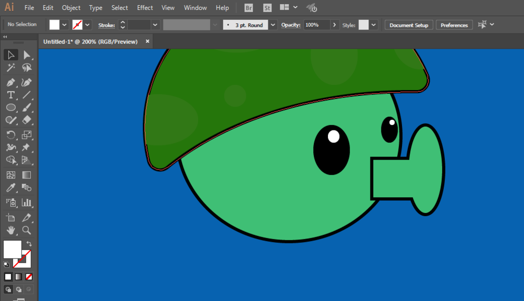Enable Draw Behind mode
The height and width of the screenshot is (301, 524).
click(x=19, y=289)
